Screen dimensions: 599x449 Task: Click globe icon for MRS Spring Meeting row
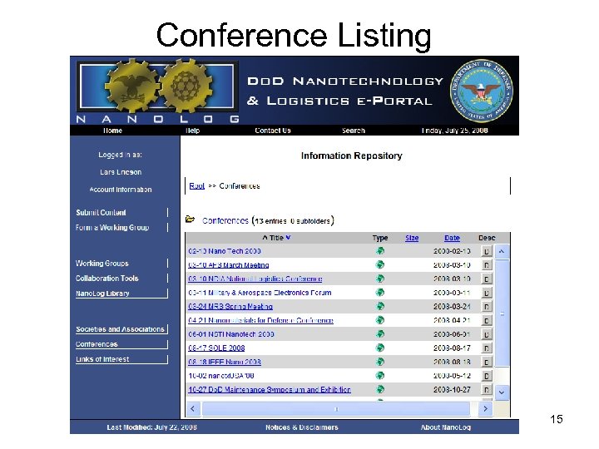[380, 306]
